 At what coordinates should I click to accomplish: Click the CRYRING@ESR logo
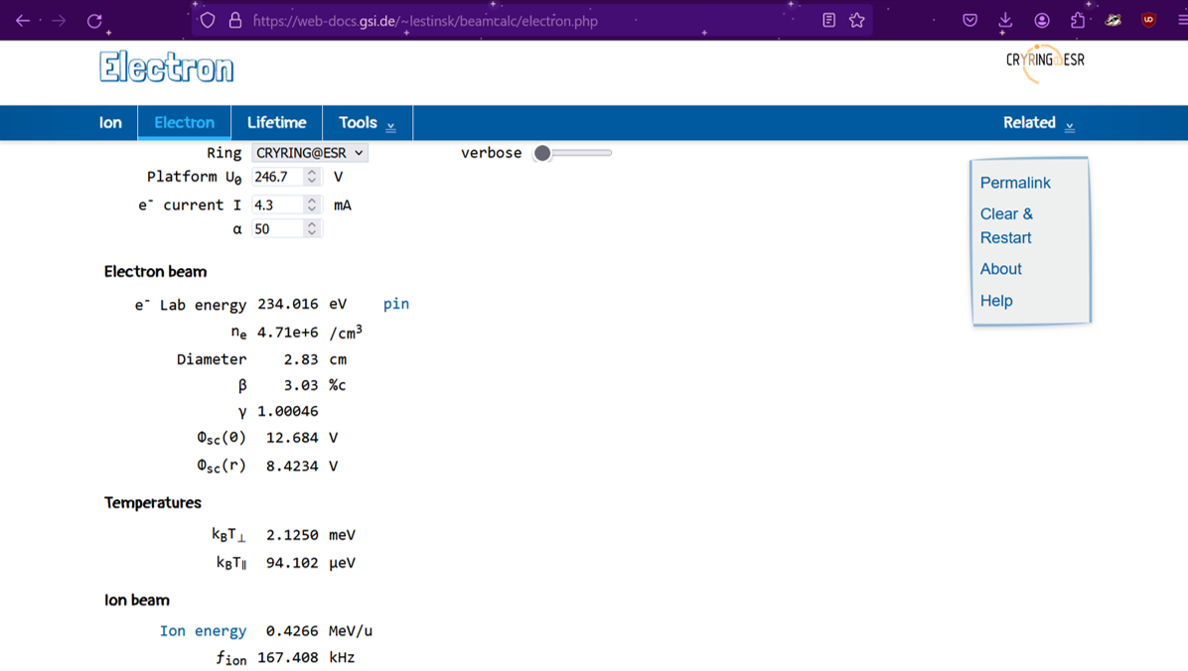click(x=1045, y=63)
